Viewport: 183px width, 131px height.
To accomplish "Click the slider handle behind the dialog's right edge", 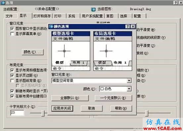I will [x=147, y=113].
